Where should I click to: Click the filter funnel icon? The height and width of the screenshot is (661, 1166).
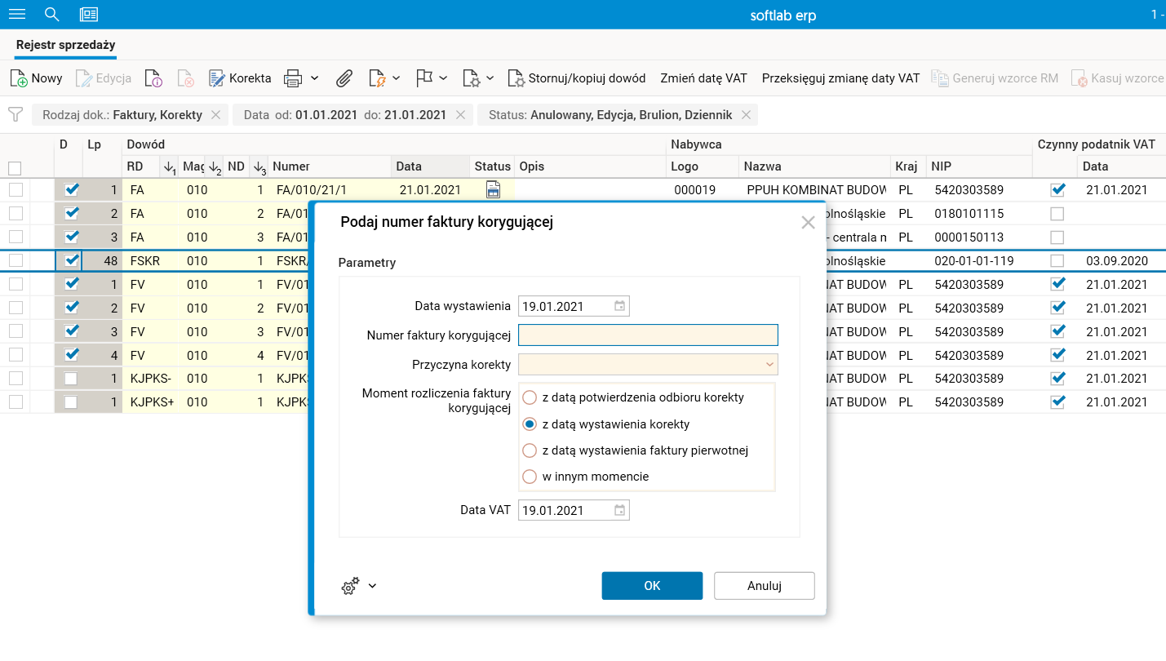[15, 114]
